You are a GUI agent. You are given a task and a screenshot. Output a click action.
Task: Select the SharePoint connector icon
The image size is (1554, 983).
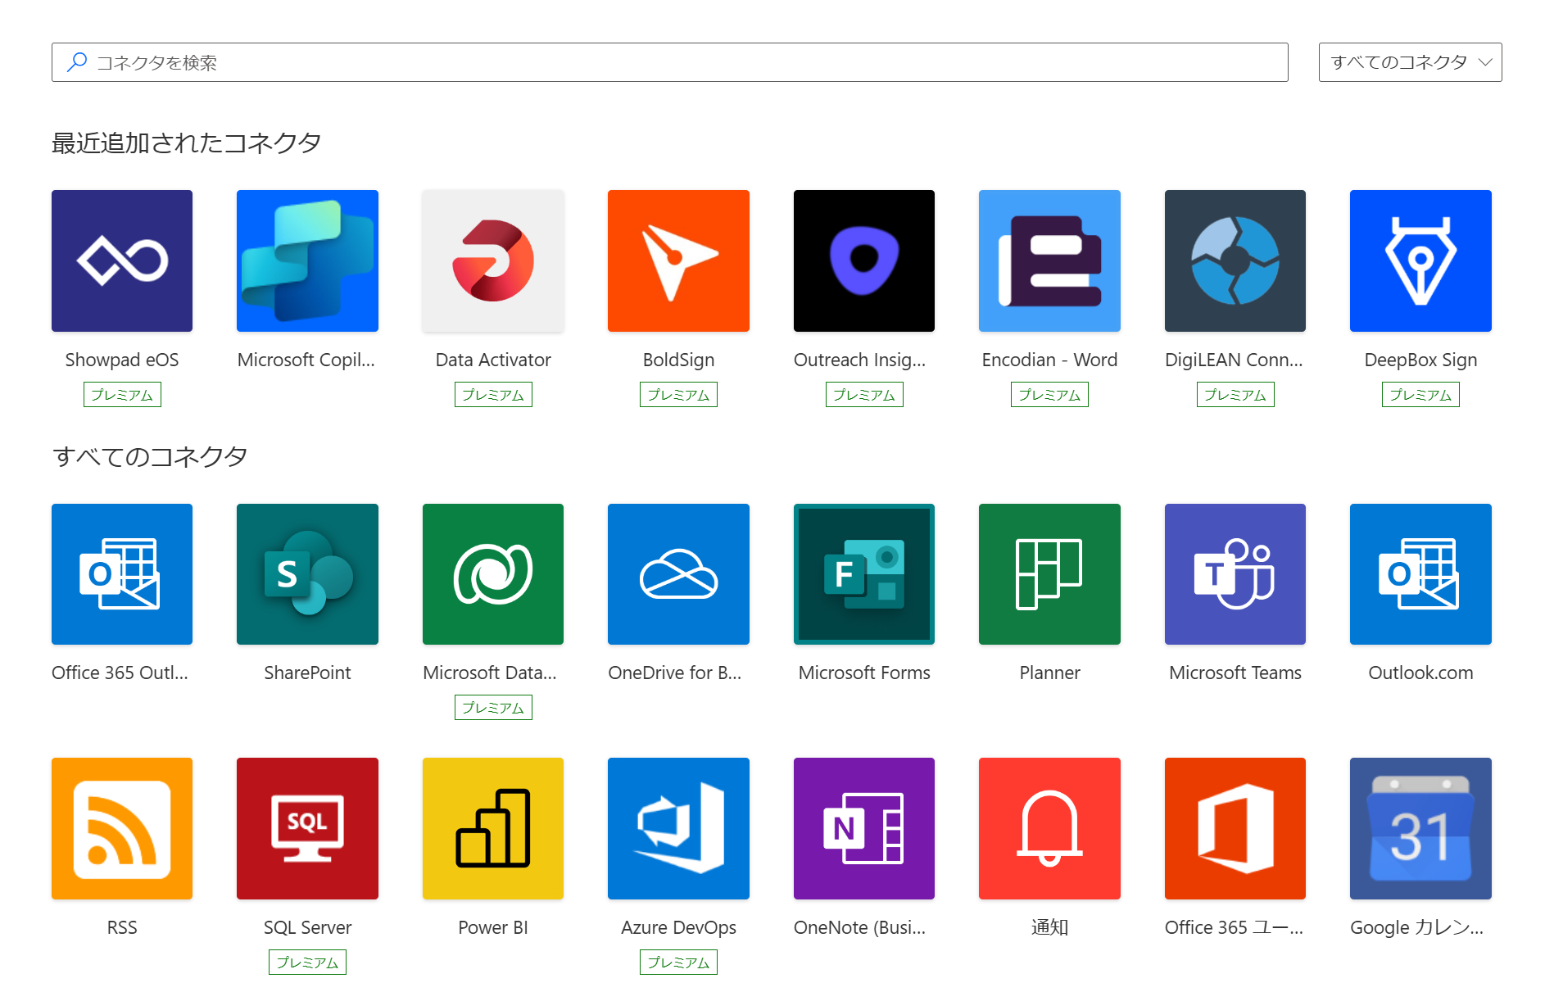[x=307, y=574]
